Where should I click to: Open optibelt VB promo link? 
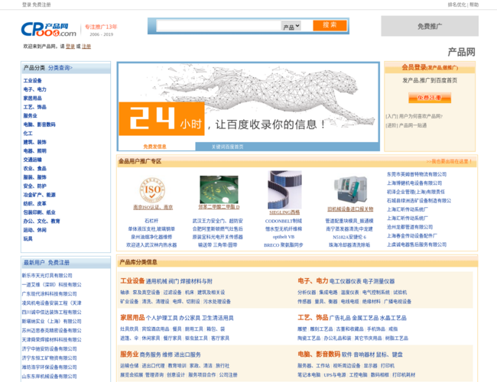(284, 237)
